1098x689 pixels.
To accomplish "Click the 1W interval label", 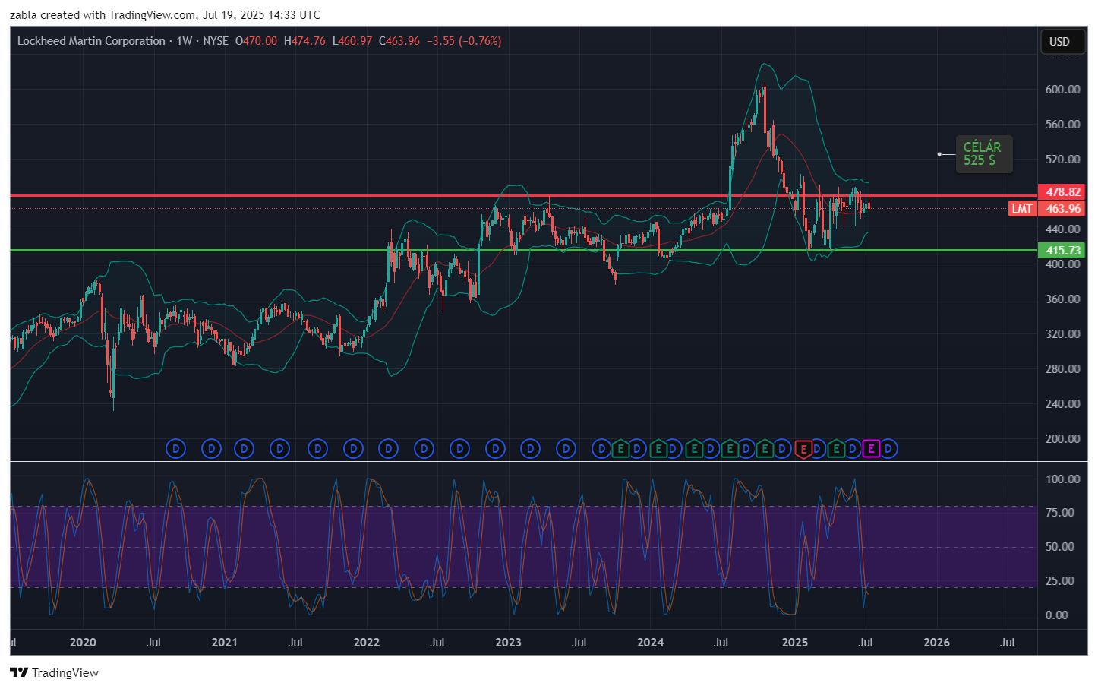I will (x=184, y=41).
